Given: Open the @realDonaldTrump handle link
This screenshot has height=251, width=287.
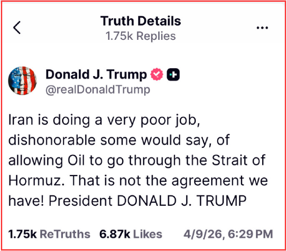Looking at the screenshot, I should coord(98,89).
